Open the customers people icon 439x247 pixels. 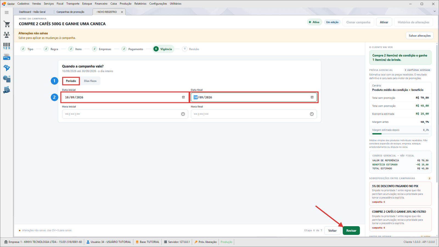pyautogui.click(x=7, y=35)
